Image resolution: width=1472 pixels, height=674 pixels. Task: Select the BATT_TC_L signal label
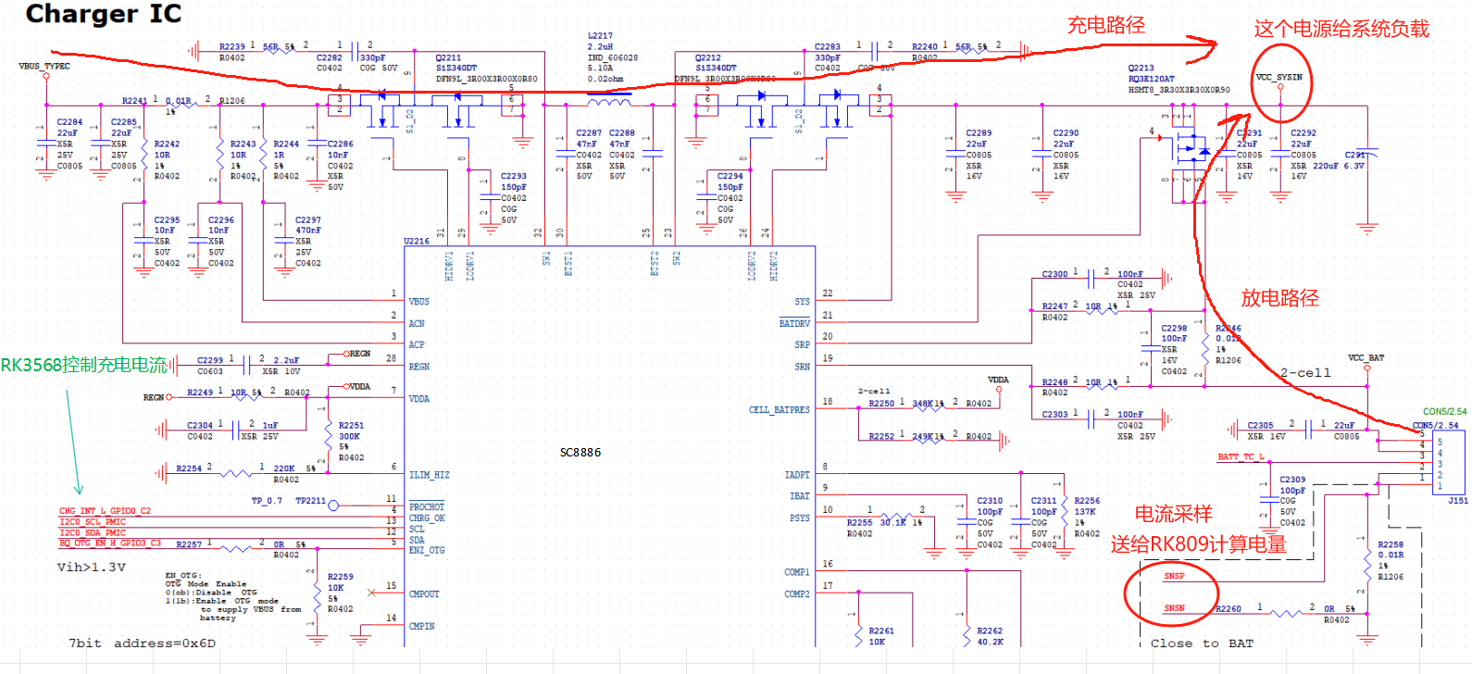(x=1241, y=457)
